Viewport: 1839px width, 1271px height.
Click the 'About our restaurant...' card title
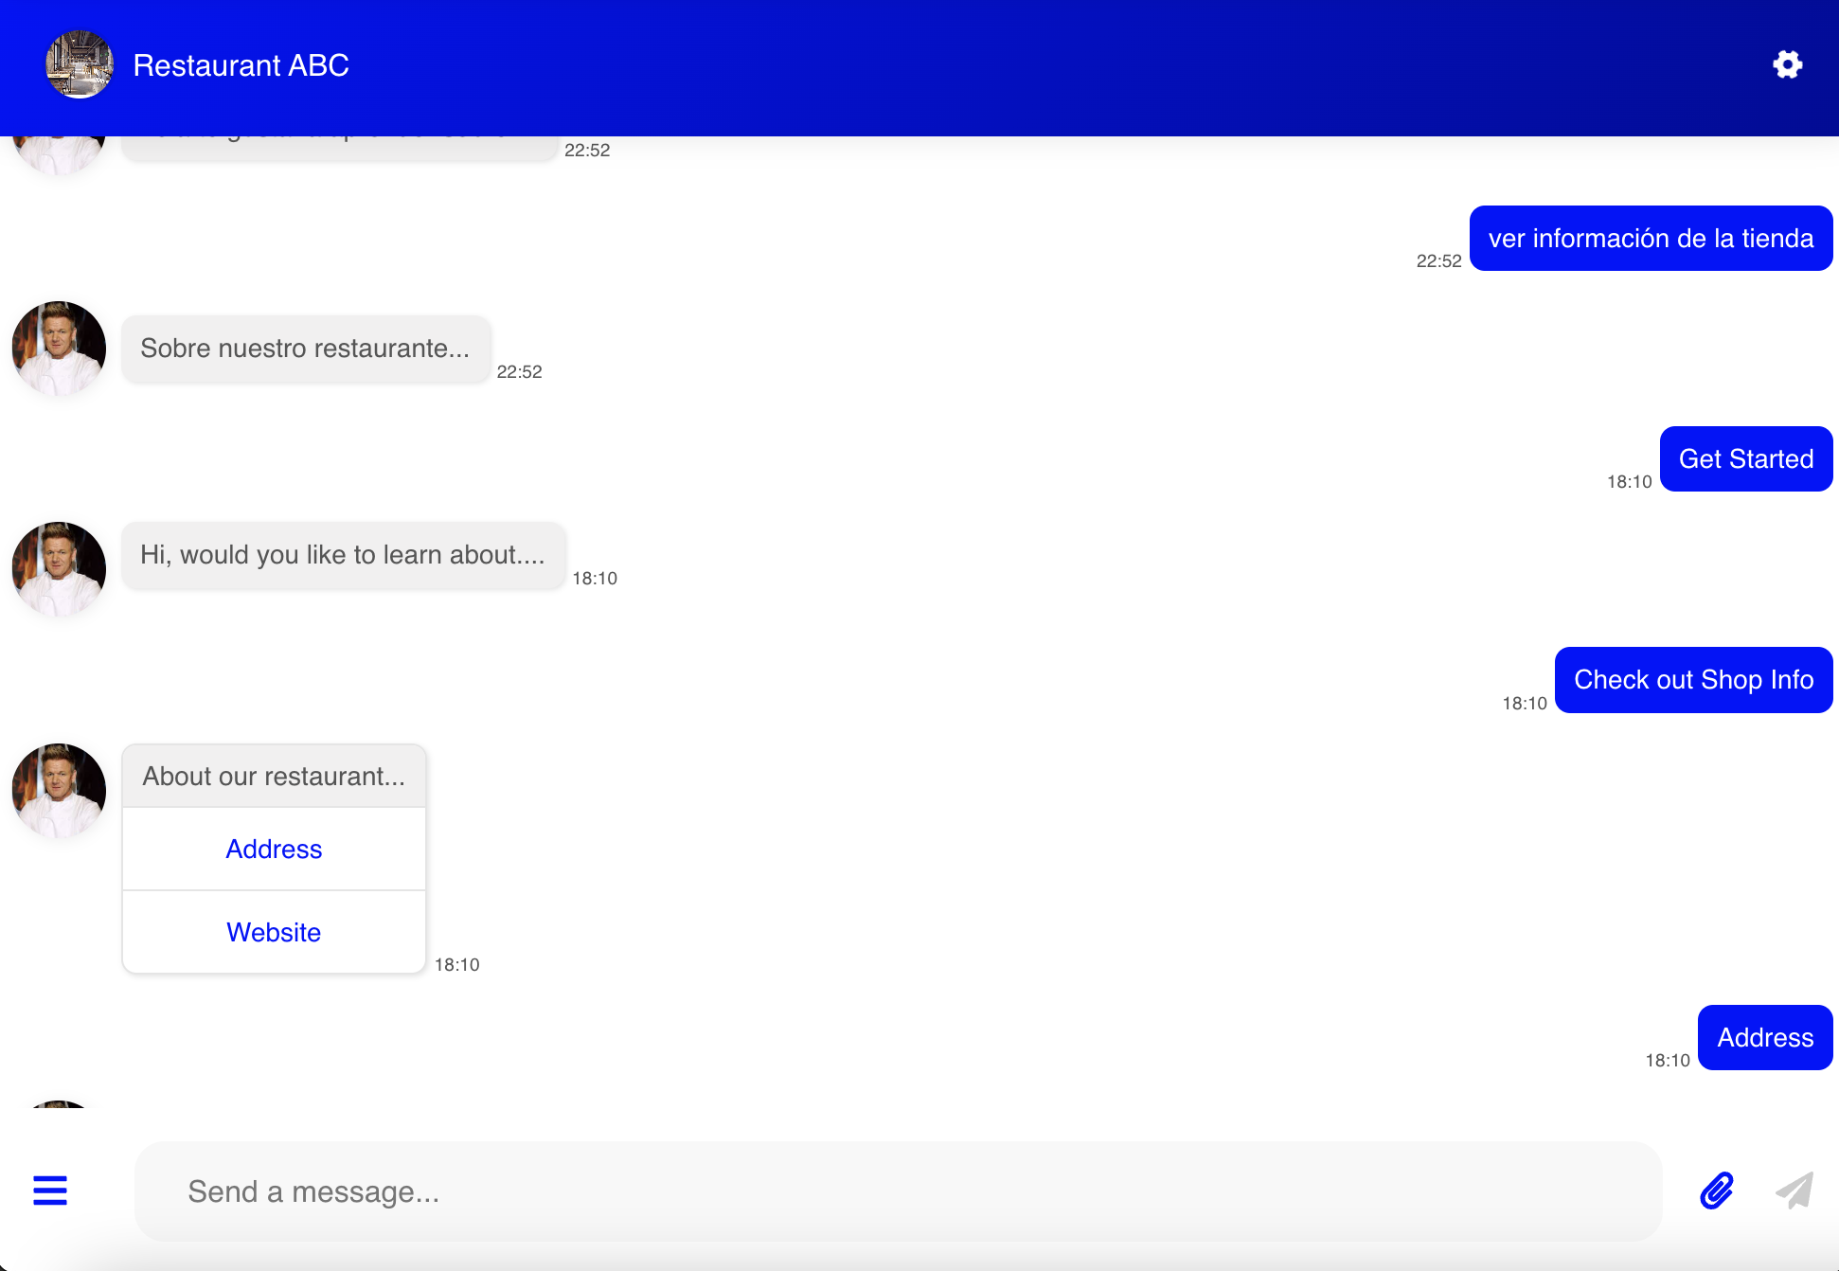274,776
